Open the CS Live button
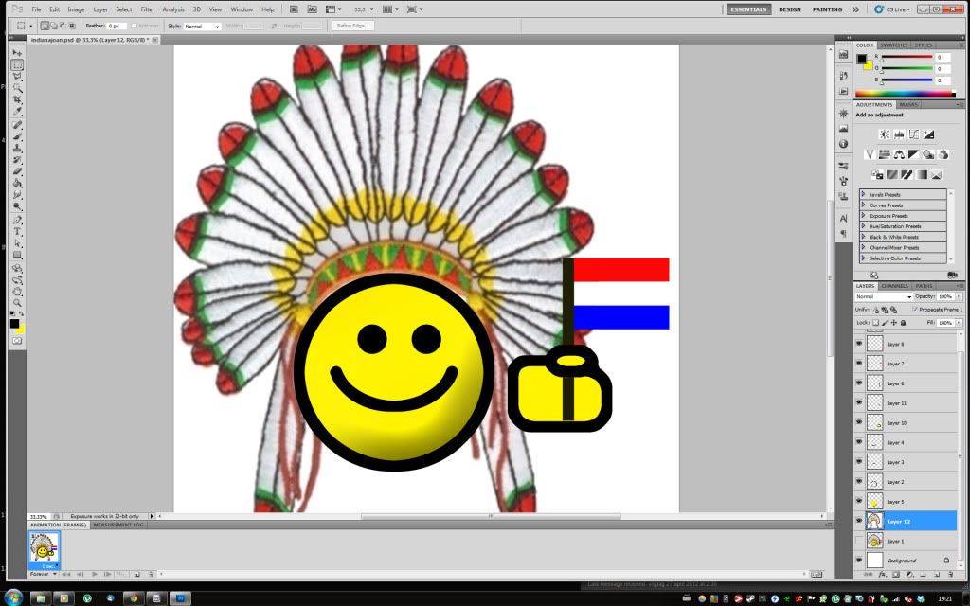The height and width of the screenshot is (606, 970). tap(891, 9)
